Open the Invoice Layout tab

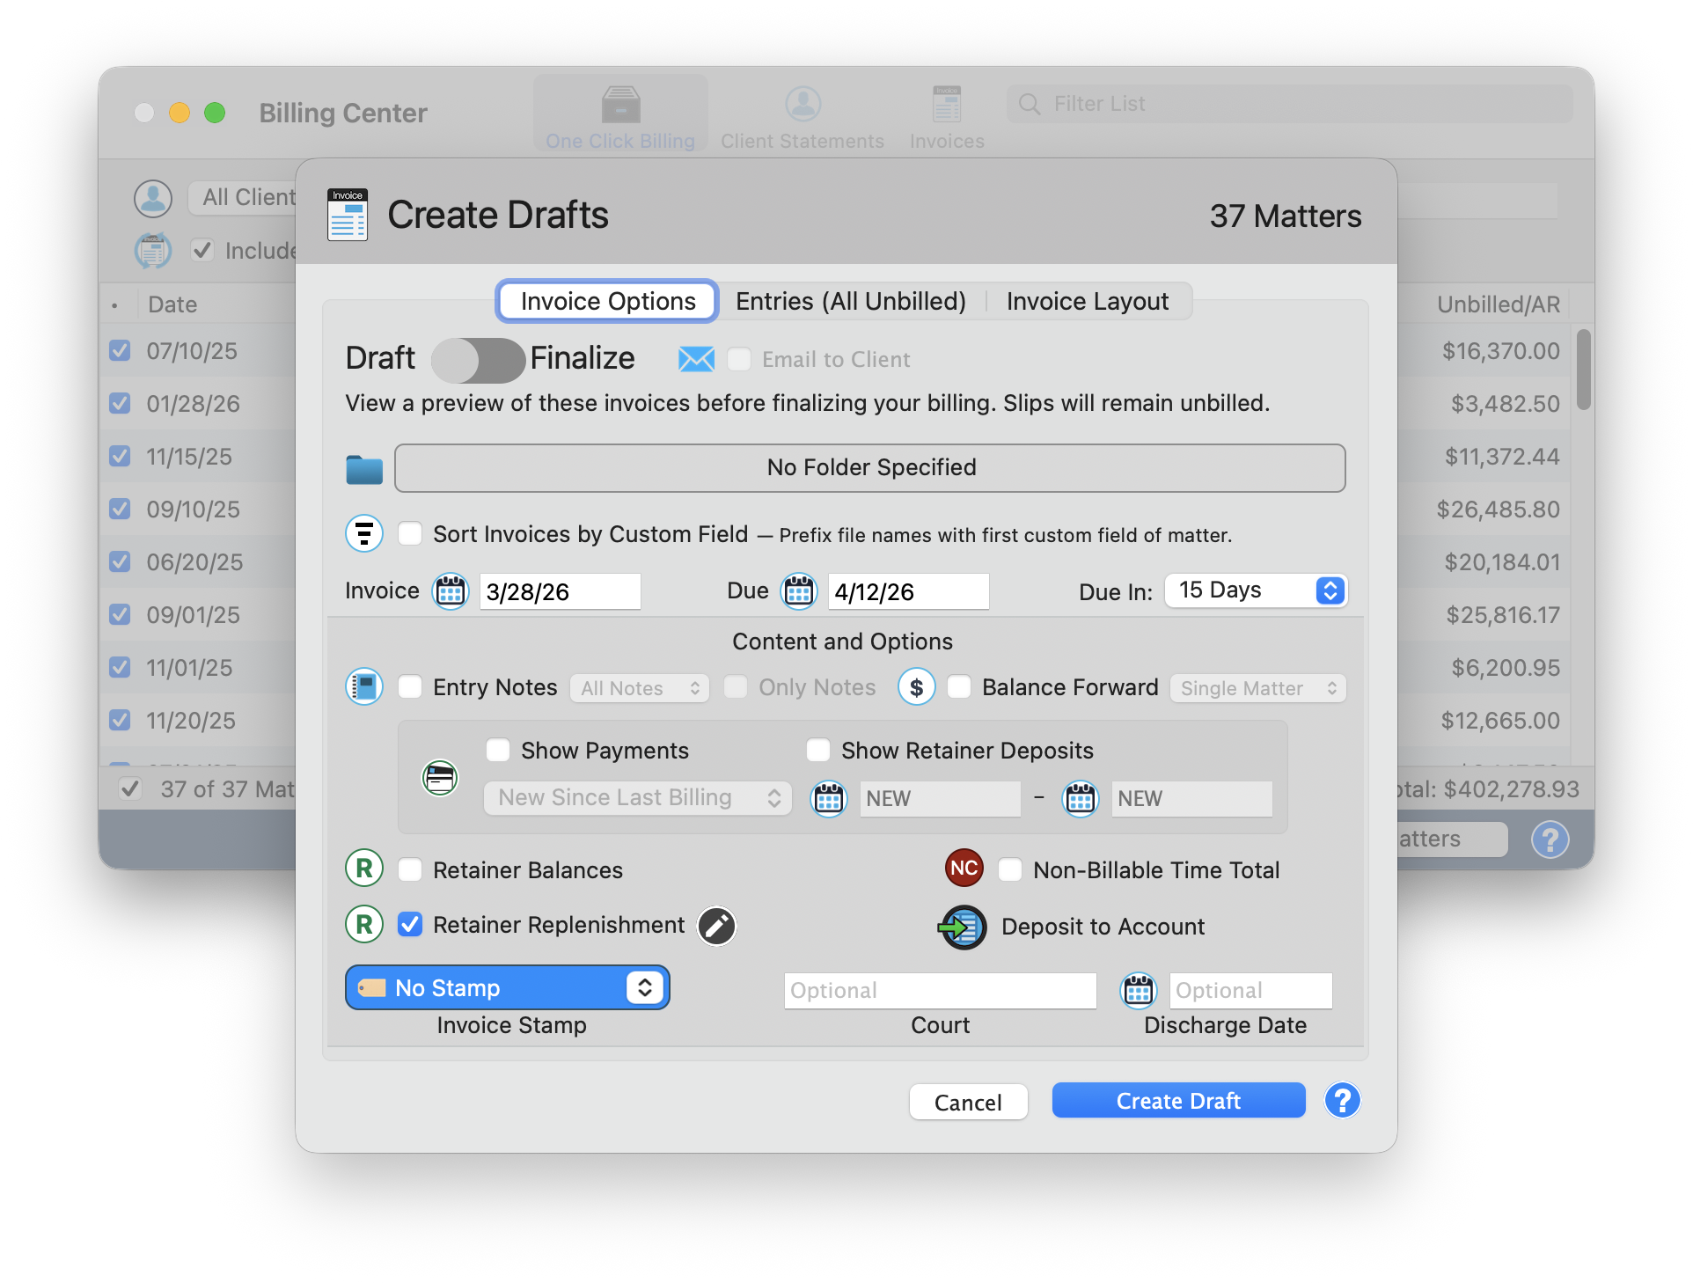(x=1088, y=301)
